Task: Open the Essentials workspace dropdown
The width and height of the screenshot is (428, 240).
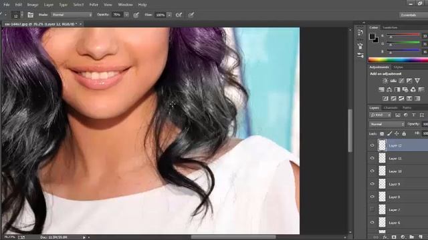Action: coord(413,15)
